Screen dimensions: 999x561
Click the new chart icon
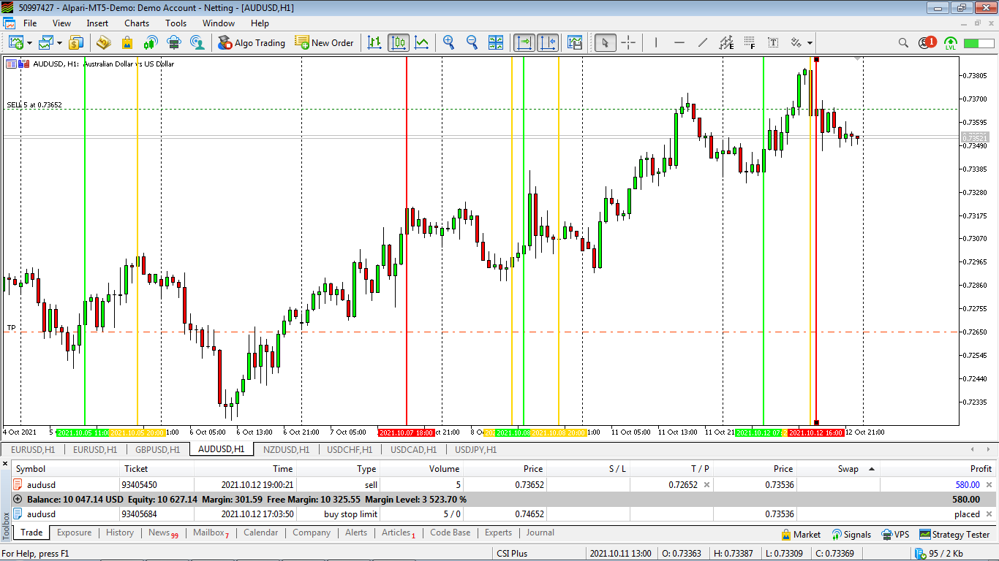point(15,42)
